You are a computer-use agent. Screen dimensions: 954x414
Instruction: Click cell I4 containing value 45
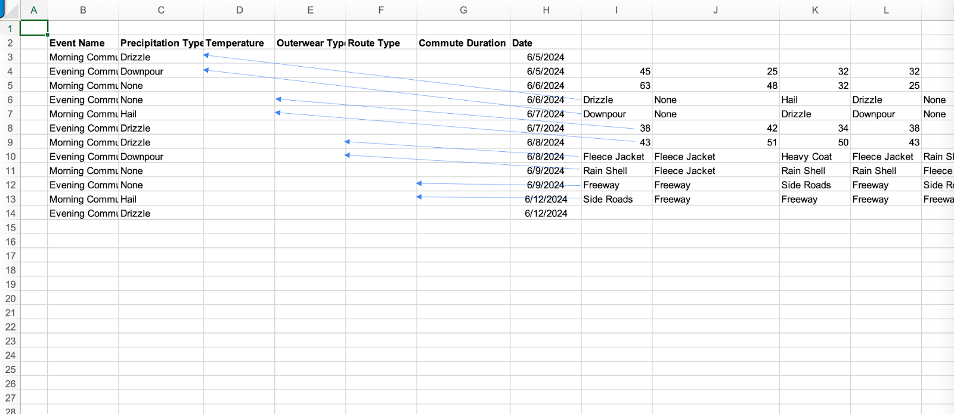(x=616, y=71)
